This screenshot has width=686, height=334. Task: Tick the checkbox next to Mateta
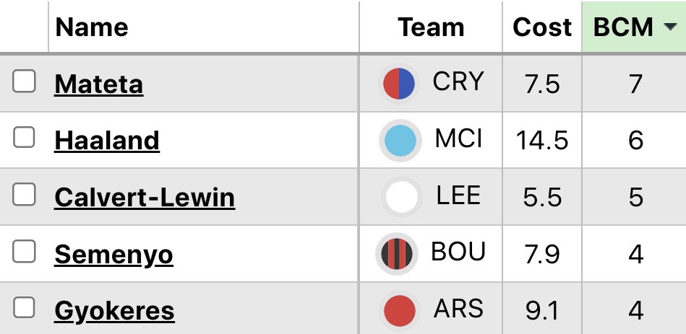coord(25,83)
